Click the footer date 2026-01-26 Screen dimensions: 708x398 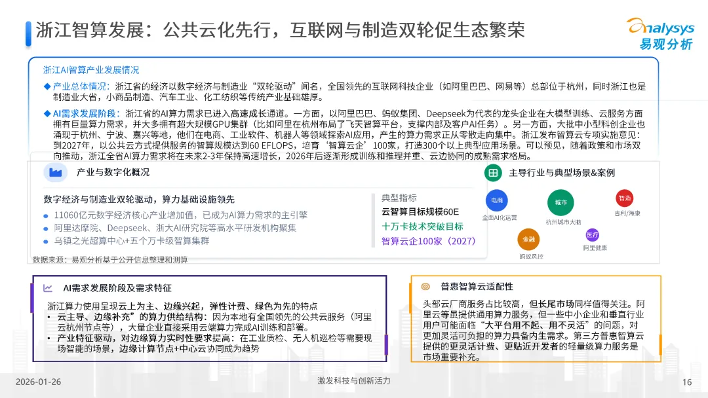pos(39,382)
